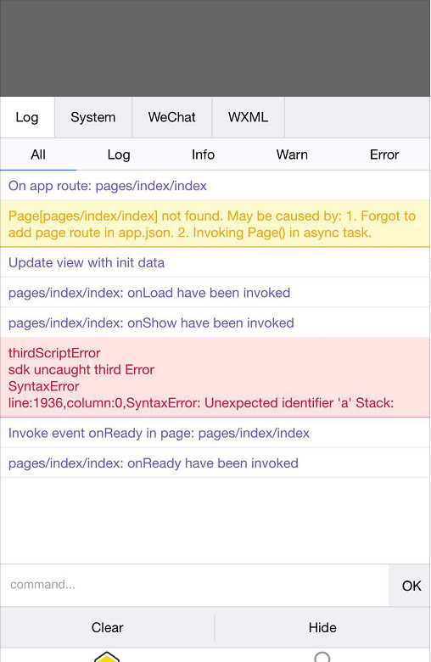The height and width of the screenshot is (662, 431).
Task: Tap the gray circle icon at bottom
Action: (322, 657)
